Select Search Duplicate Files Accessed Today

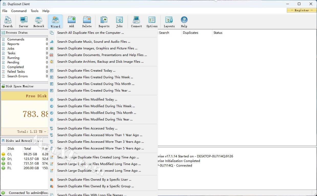point(103,128)
